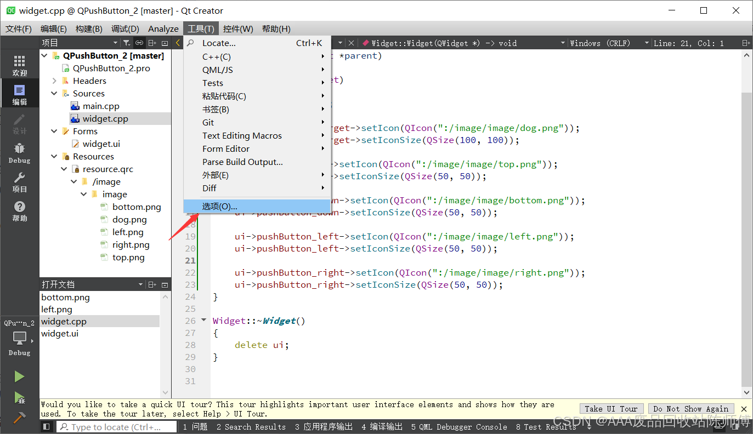The width and height of the screenshot is (753, 434).
Task: Select QPushButton_2.pro file
Action: 111,68
